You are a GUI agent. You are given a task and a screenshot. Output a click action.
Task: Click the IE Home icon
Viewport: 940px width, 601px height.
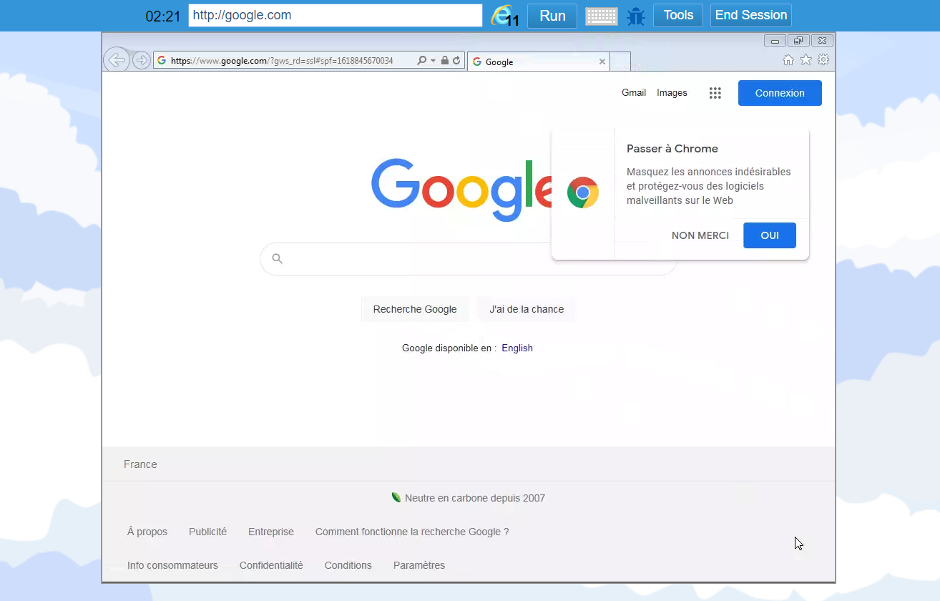point(788,60)
